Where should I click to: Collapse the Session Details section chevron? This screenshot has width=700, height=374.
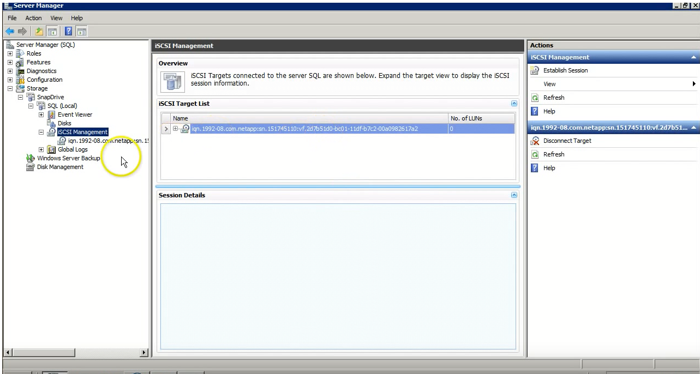[514, 195]
